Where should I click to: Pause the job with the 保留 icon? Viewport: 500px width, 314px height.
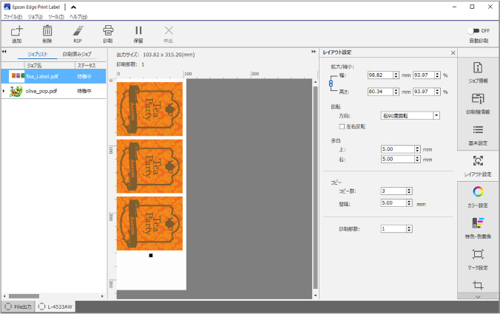click(x=138, y=31)
